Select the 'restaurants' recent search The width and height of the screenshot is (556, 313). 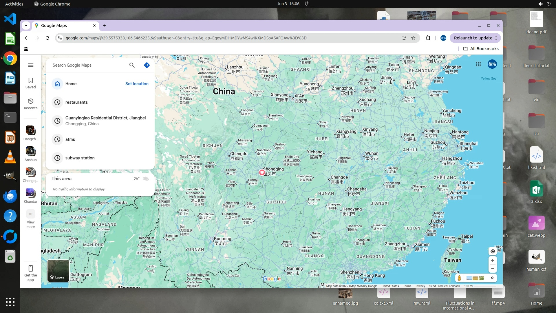[76, 102]
